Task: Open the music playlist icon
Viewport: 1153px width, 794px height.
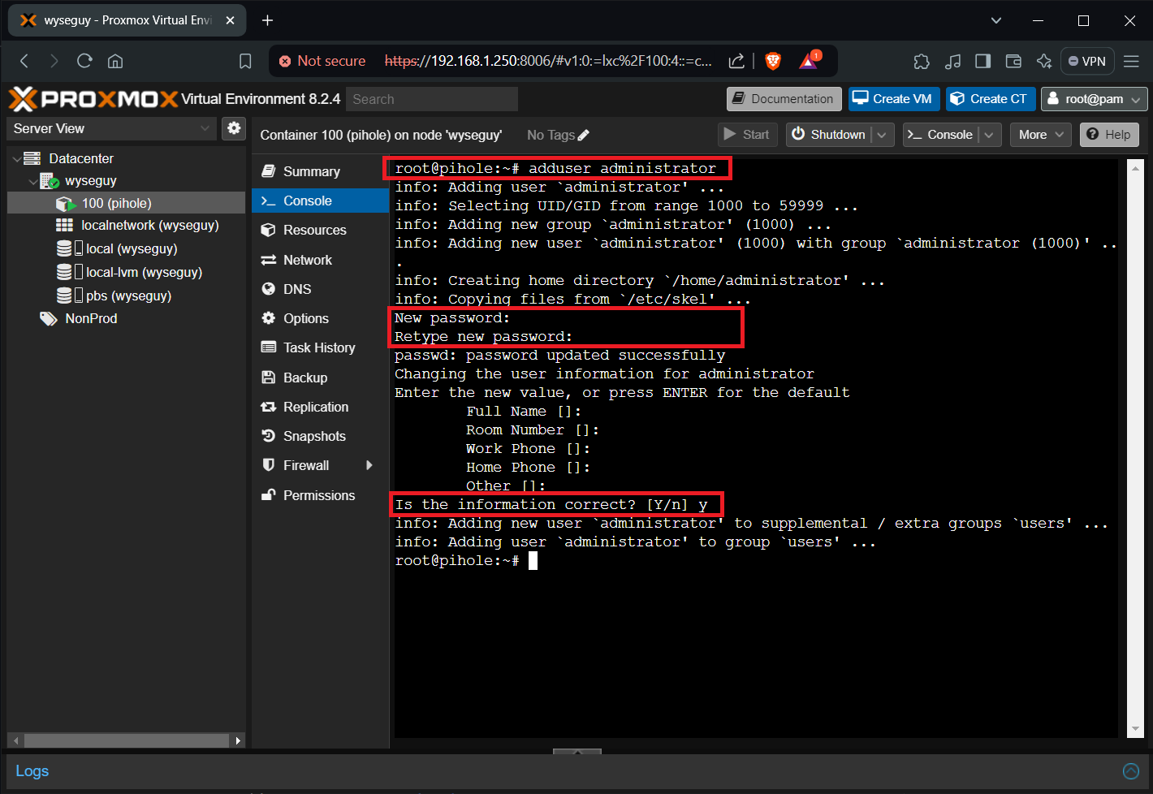Action: (953, 61)
